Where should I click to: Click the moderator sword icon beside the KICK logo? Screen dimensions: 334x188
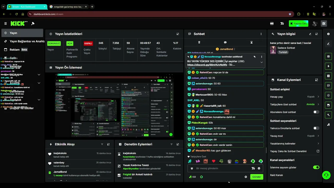pos(33,23)
